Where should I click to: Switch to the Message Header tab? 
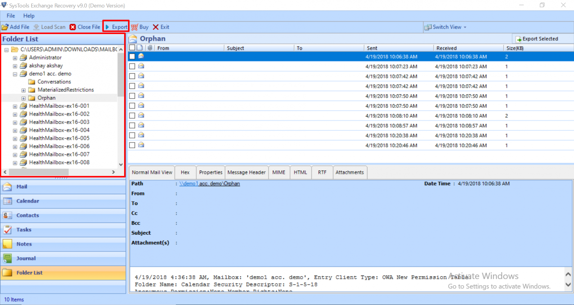pyautogui.click(x=246, y=172)
